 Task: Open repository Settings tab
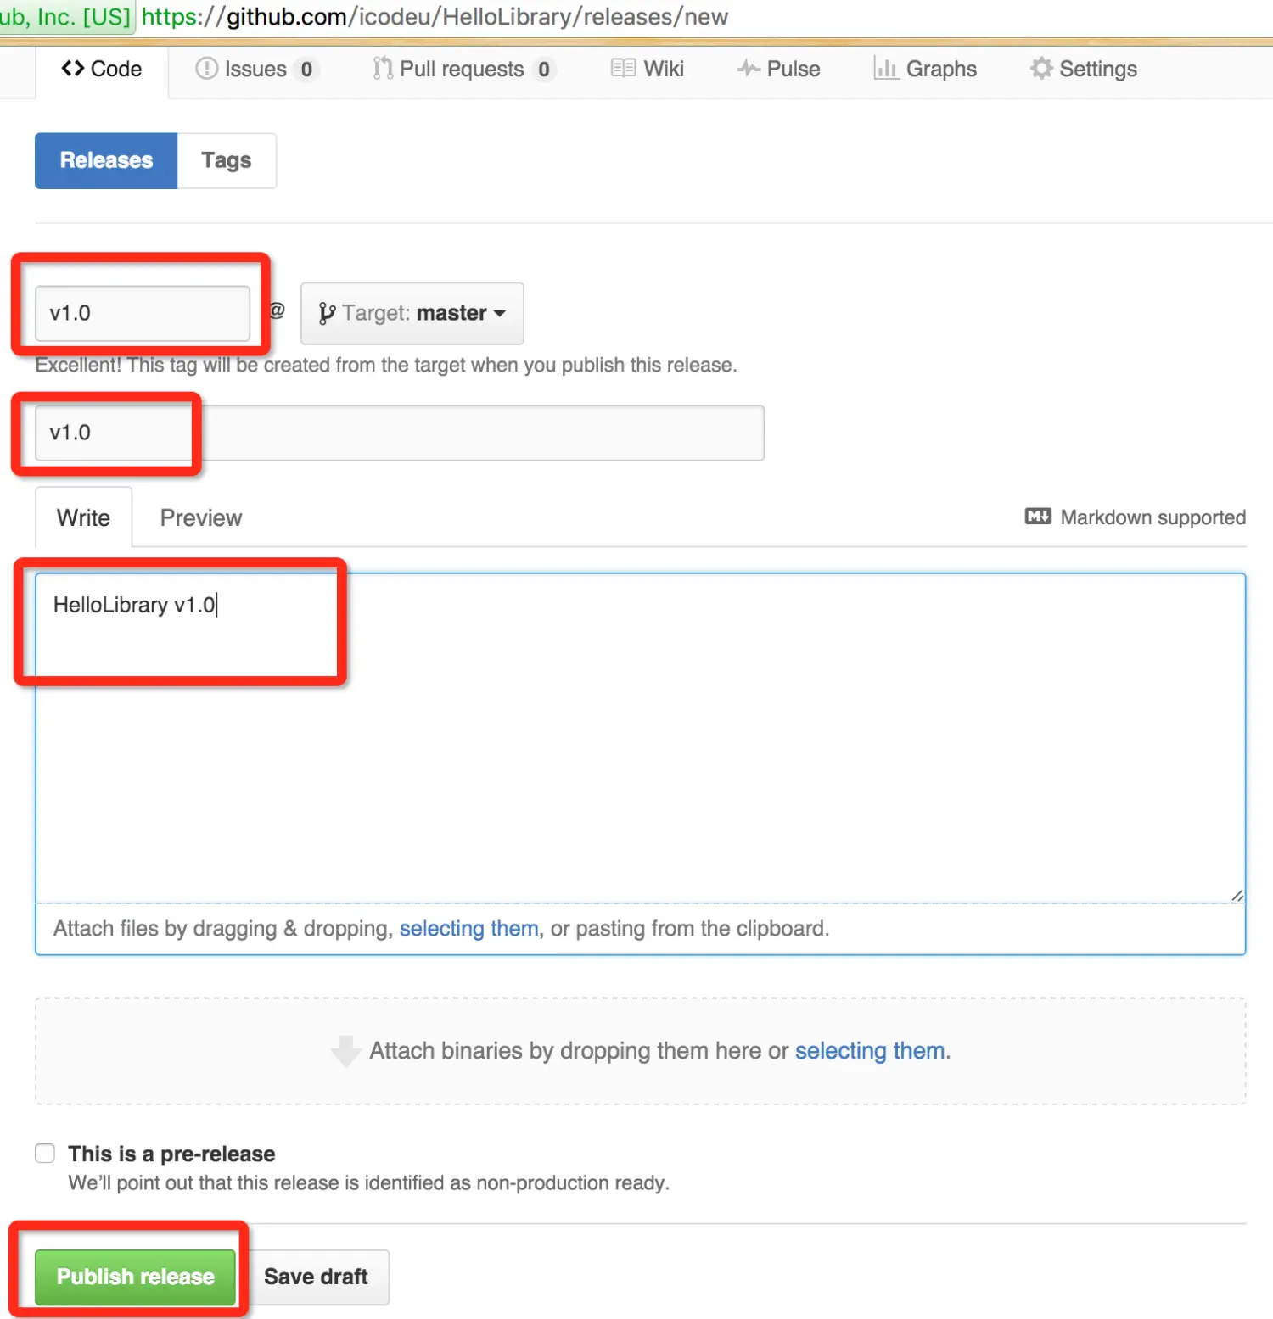coord(1084,70)
